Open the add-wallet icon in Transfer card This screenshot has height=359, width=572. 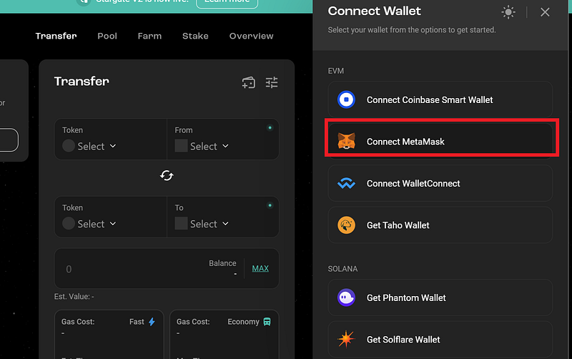coord(248,82)
